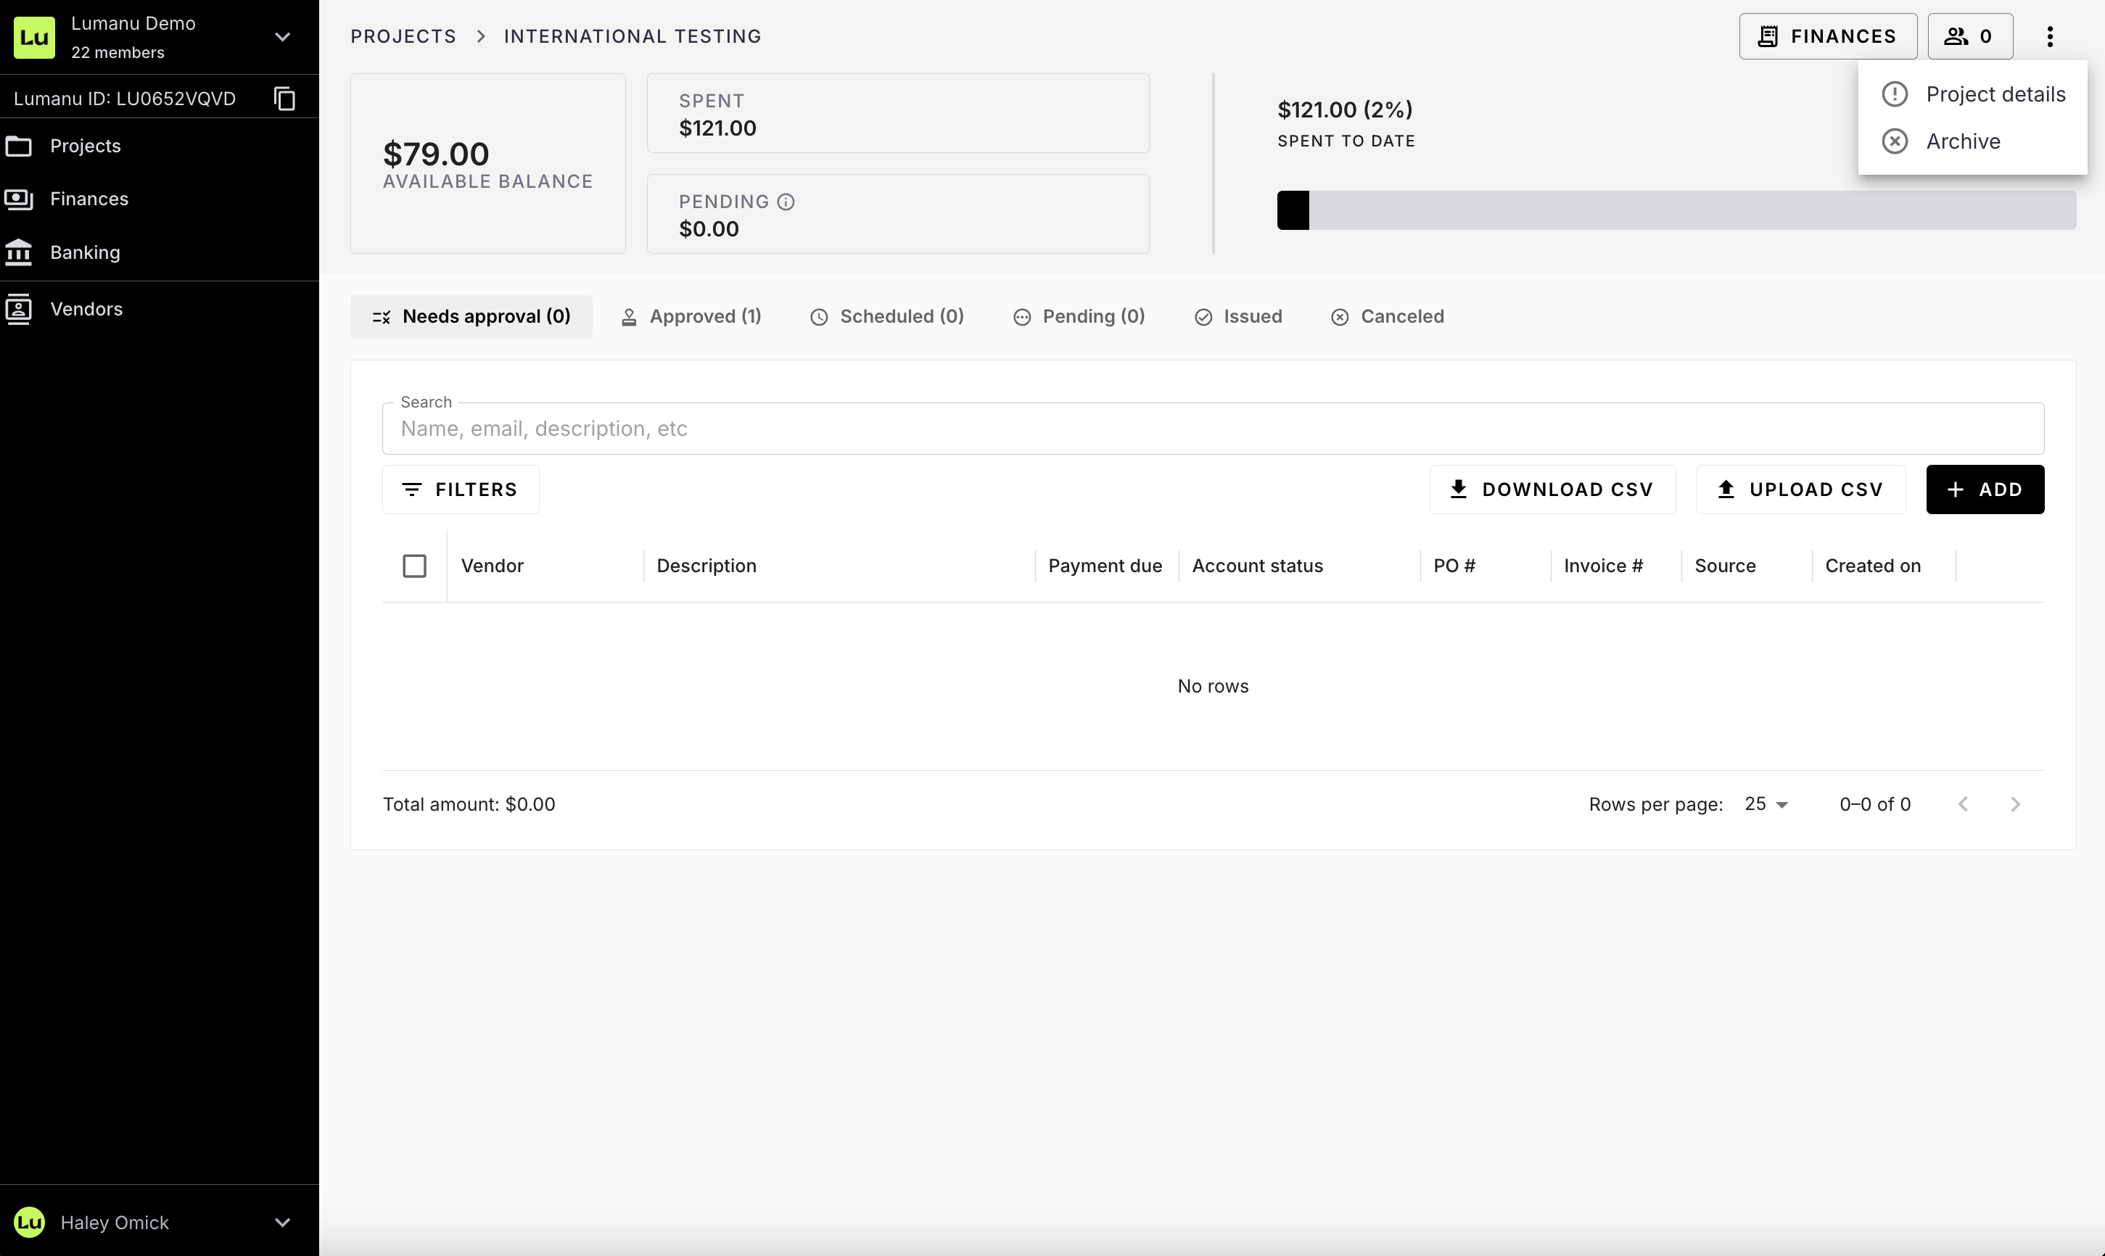Go to next page arrow
This screenshot has width=2105, height=1256.
pos(2014,804)
